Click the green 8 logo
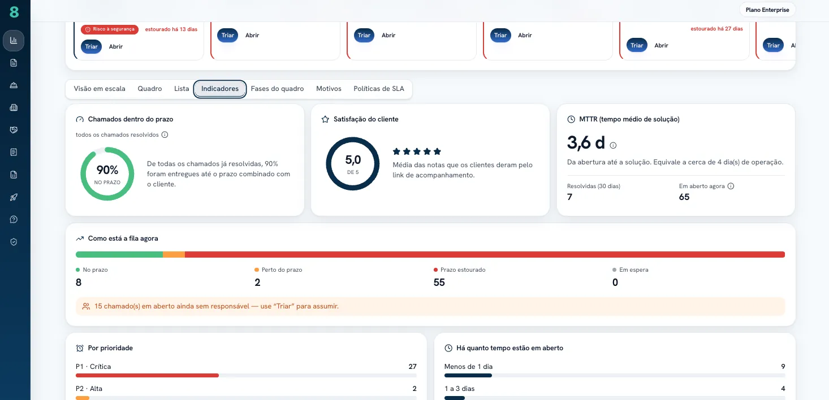This screenshot has height=400, width=829. click(14, 11)
